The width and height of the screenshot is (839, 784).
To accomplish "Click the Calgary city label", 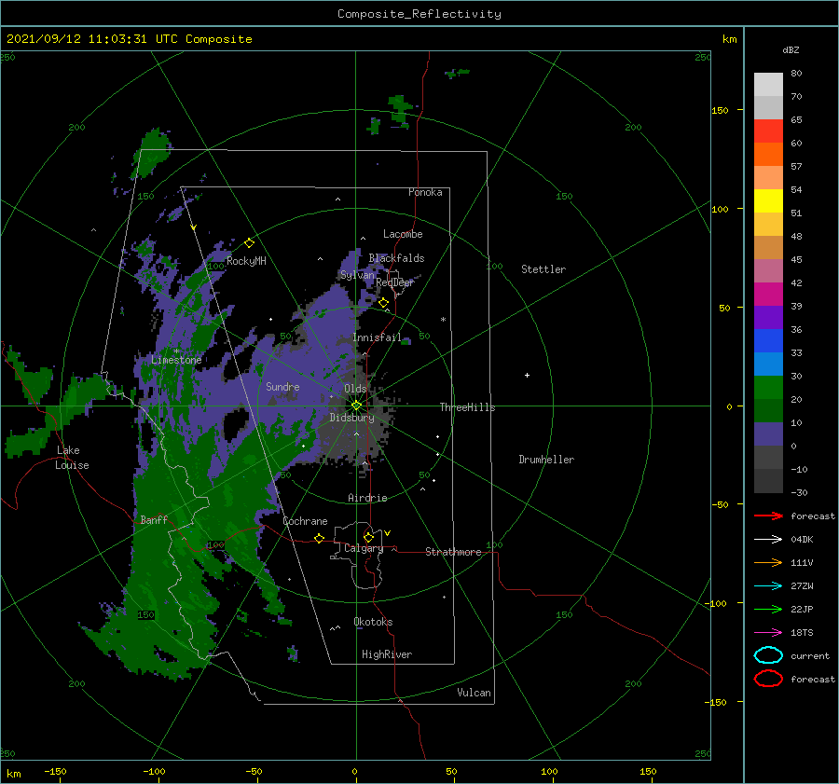I will click(x=364, y=548).
